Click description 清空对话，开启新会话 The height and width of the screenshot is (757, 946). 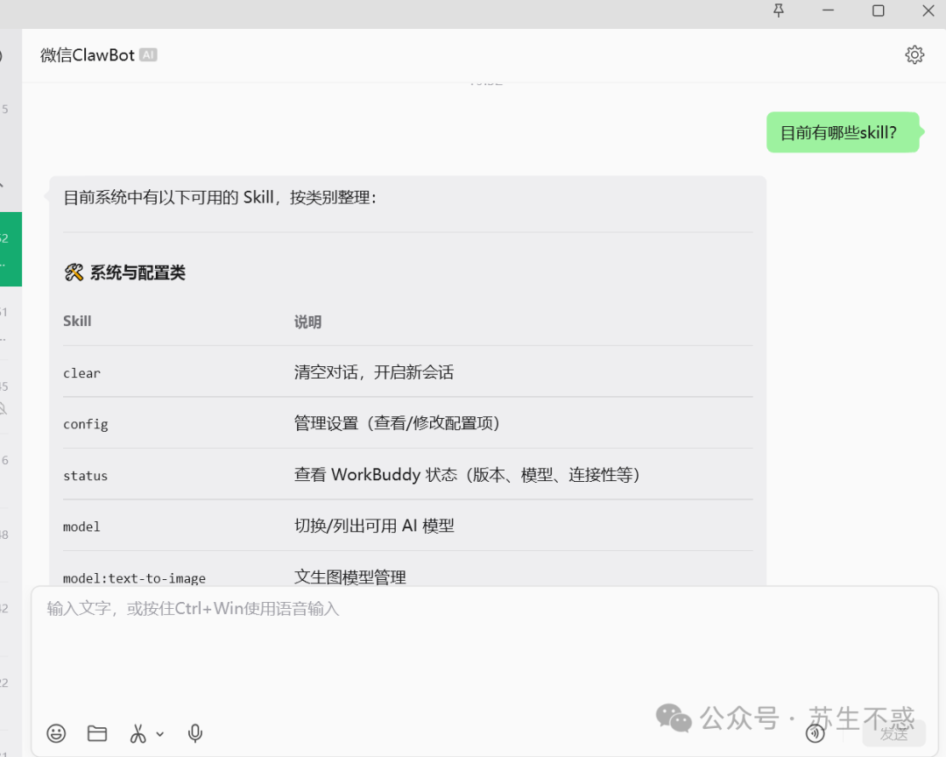[373, 371]
